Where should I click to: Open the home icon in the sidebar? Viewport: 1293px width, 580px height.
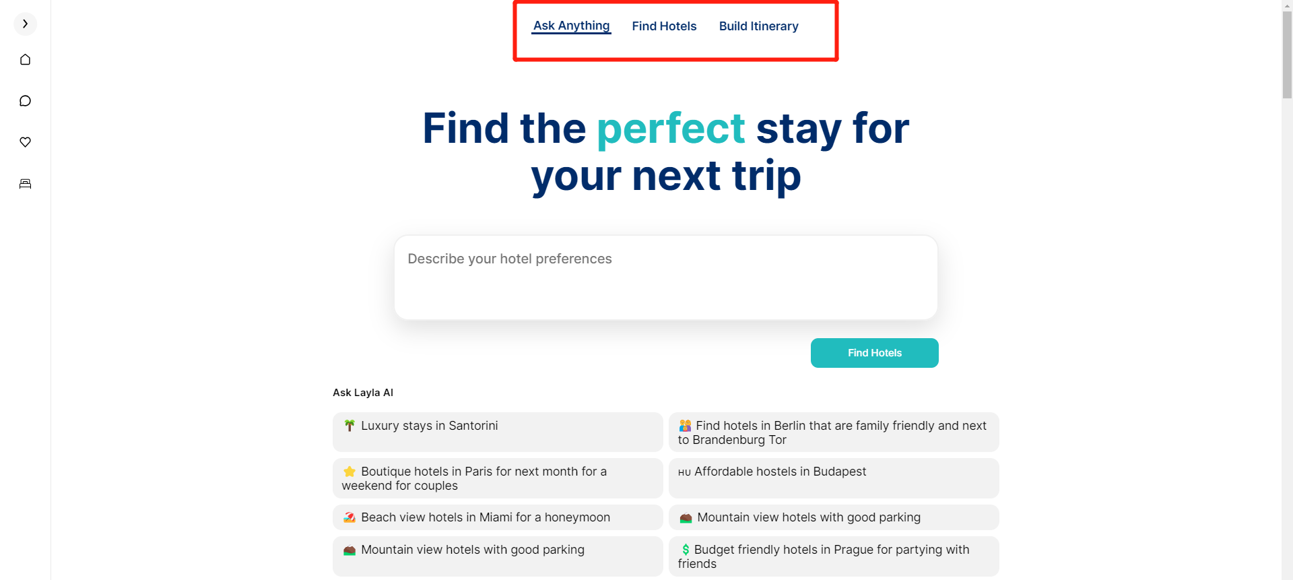point(25,59)
